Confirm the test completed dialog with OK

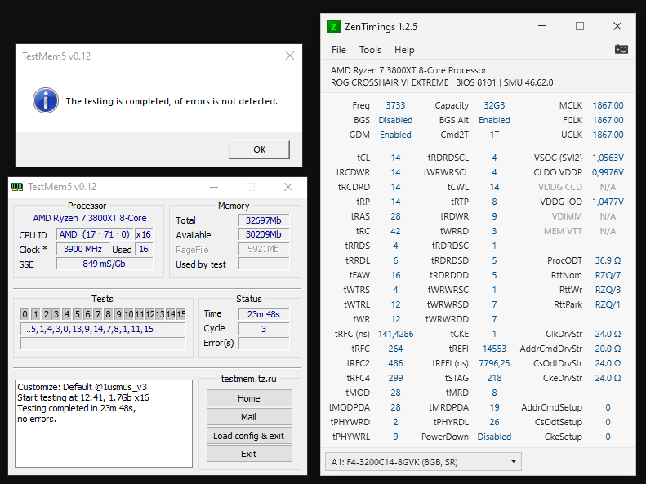(259, 149)
